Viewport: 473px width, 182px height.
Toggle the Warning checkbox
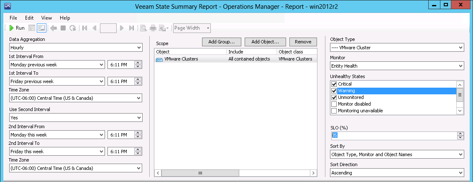click(x=334, y=91)
